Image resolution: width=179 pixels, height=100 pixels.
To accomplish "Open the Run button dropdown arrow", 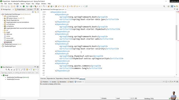I will 33,6.
